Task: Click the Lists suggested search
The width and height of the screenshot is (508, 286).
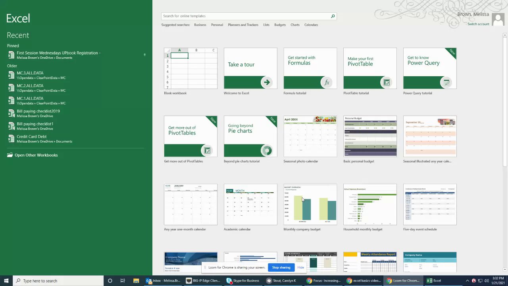Action: (266, 25)
